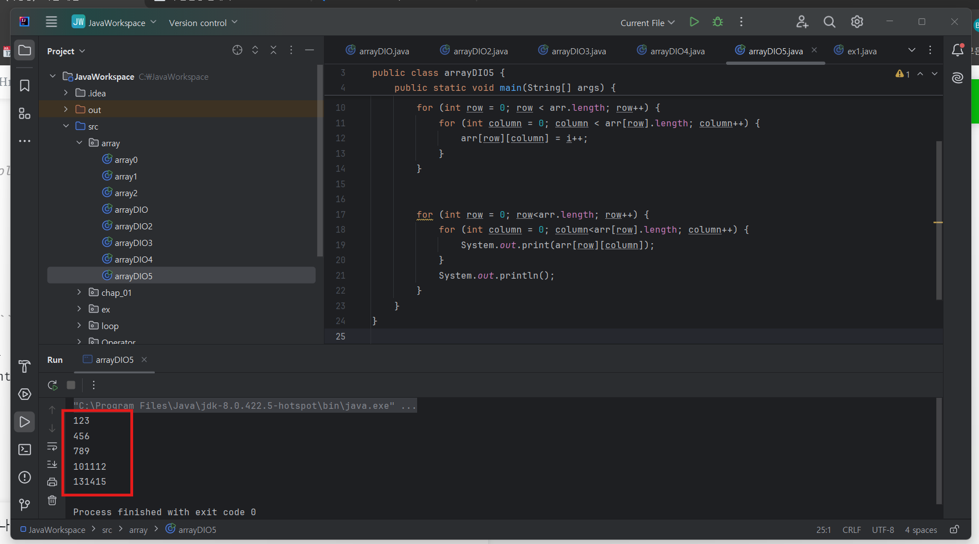
Task: Open the Structure tool window icon
Action: tap(24, 114)
